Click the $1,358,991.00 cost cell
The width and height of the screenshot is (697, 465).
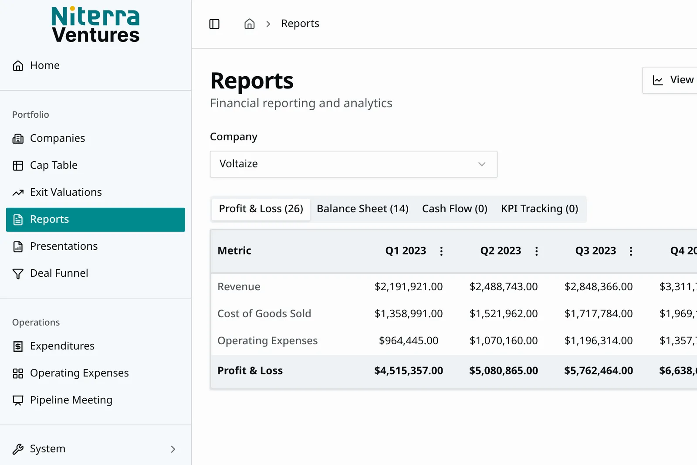coord(409,314)
